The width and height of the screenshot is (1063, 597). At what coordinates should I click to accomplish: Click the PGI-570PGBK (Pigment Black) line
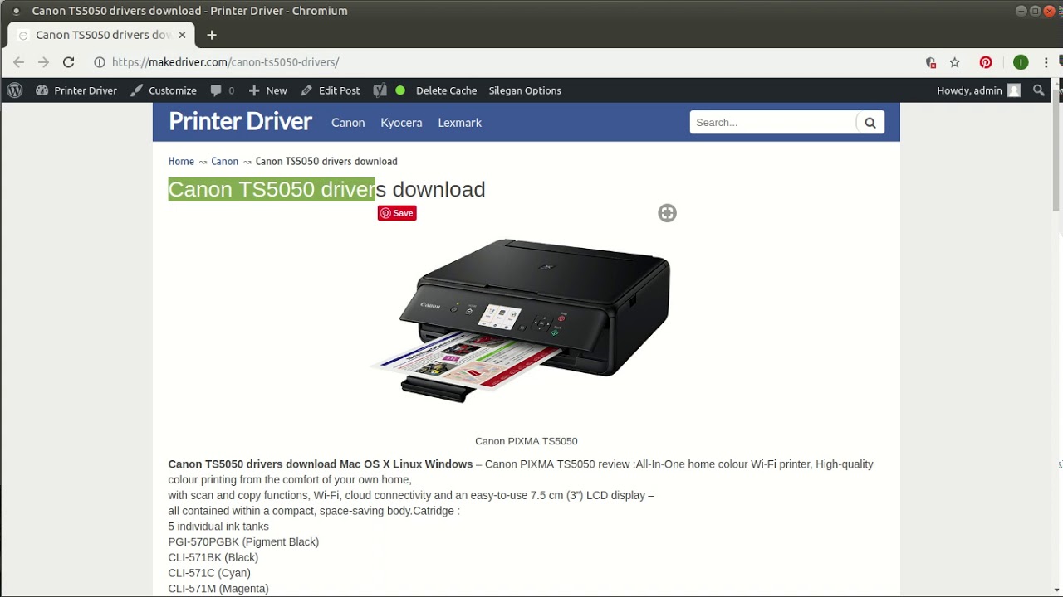(x=243, y=541)
